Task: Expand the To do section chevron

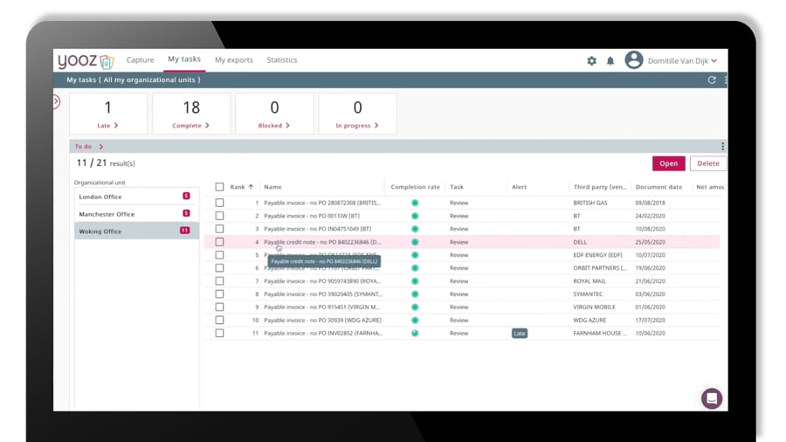Action: point(101,147)
